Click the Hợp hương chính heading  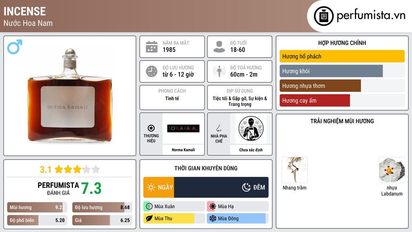tap(342, 43)
